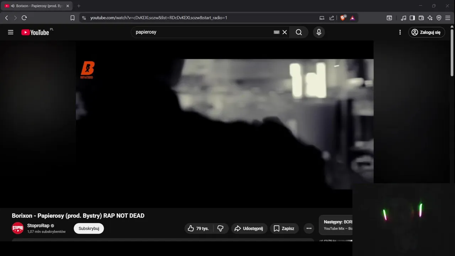Open YouTube settings three-dot menu
Viewport: 455px width, 256px height.
(400, 32)
